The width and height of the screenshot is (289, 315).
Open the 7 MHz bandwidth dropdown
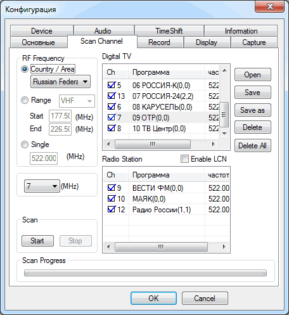click(x=42, y=186)
